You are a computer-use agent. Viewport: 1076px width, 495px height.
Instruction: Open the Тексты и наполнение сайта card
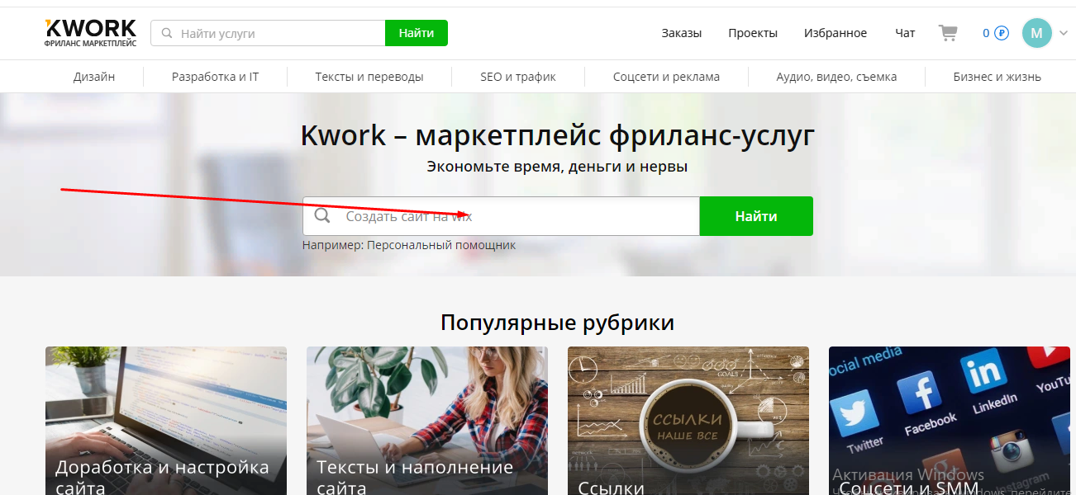point(427,421)
